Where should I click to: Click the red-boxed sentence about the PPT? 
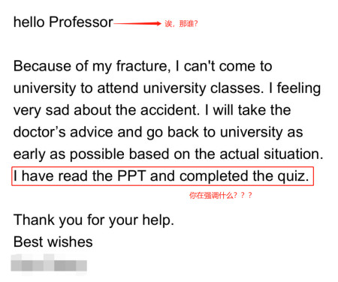(162, 176)
